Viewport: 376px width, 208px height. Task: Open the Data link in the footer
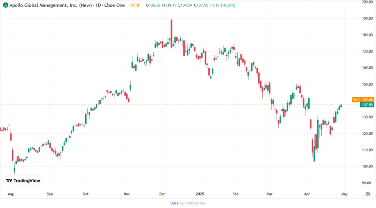[174, 203]
